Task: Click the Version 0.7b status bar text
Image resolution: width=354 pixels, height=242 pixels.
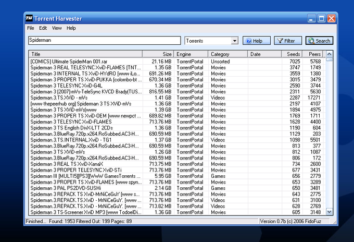Action: (x=290, y=222)
